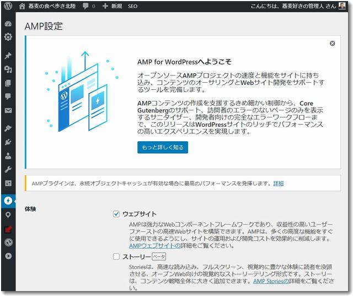Click the map pin icon in sidebar

click(x=8, y=215)
